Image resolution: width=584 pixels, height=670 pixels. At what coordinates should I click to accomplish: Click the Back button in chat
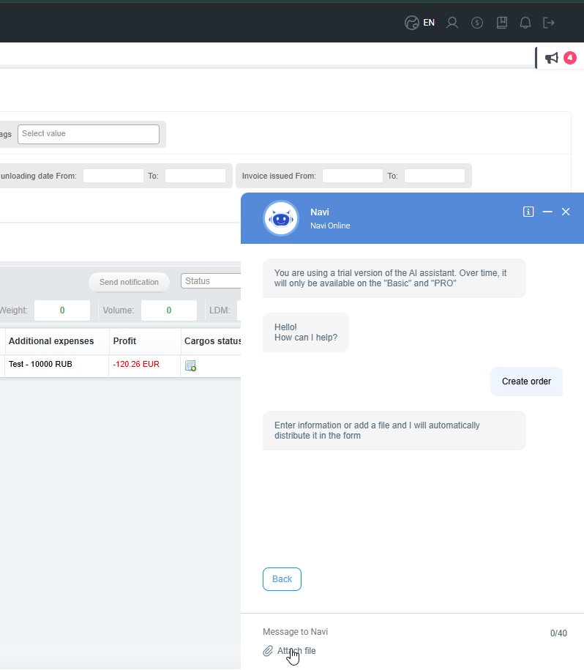coord(282,579)
